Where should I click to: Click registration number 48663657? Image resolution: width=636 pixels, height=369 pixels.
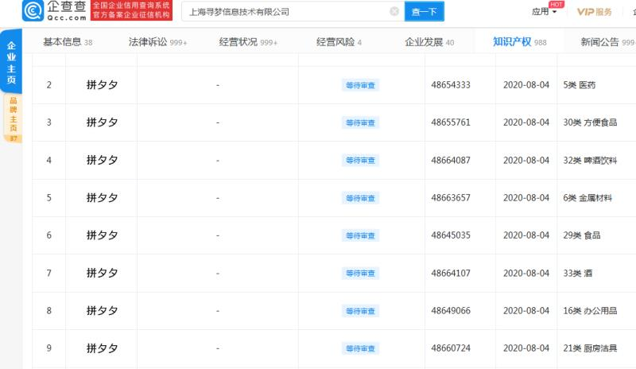[451, 198]
